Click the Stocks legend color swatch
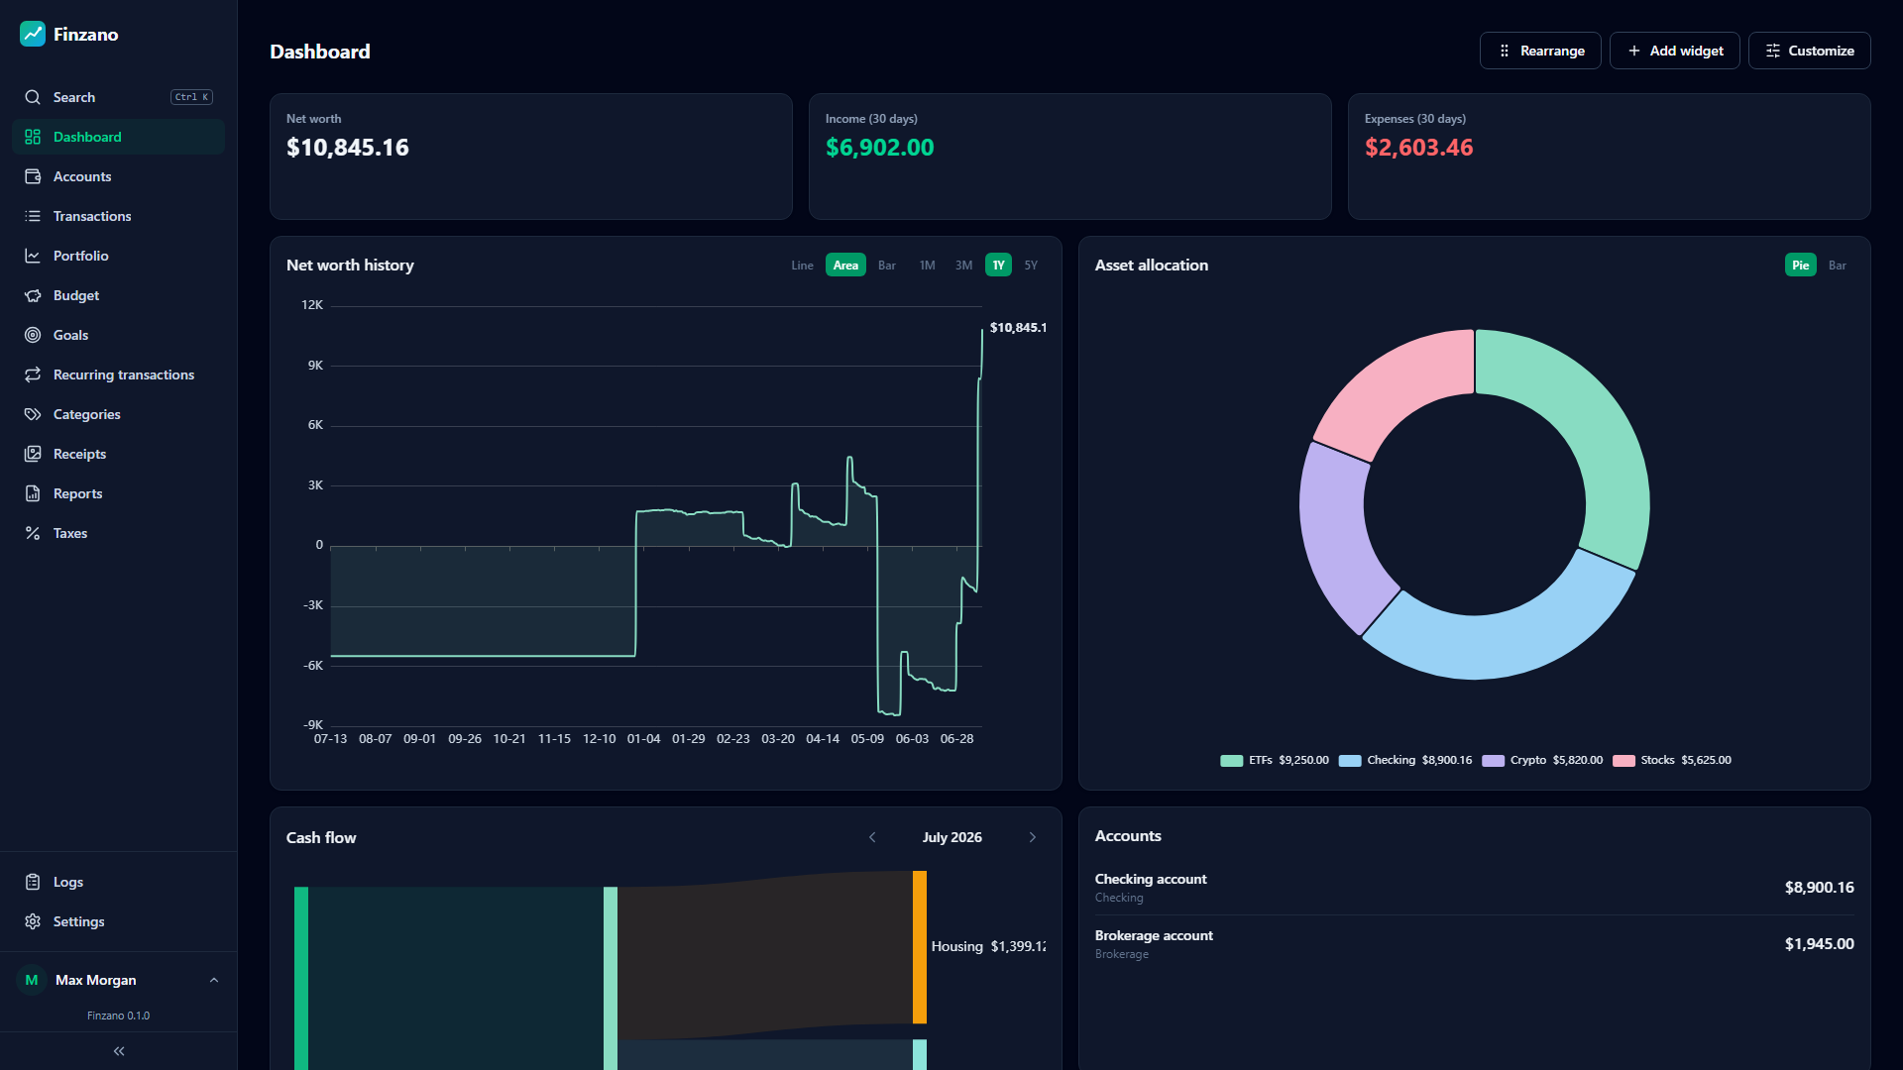Image resolution: width=1903 pixels, height=1070 pixels. pos(1623,761)
